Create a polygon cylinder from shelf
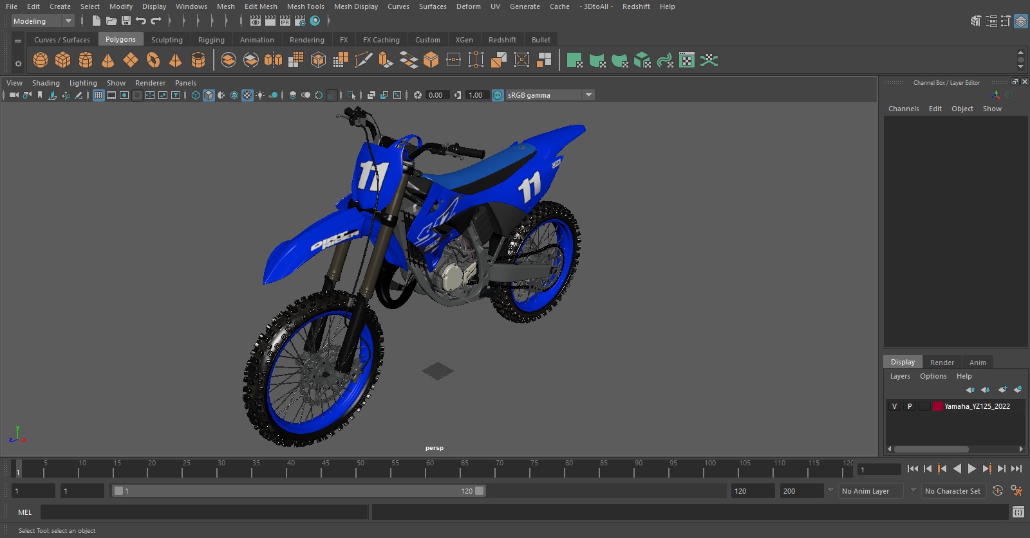Image resolution: width=1030 pixels, height=538 pixels. [86, 60]
